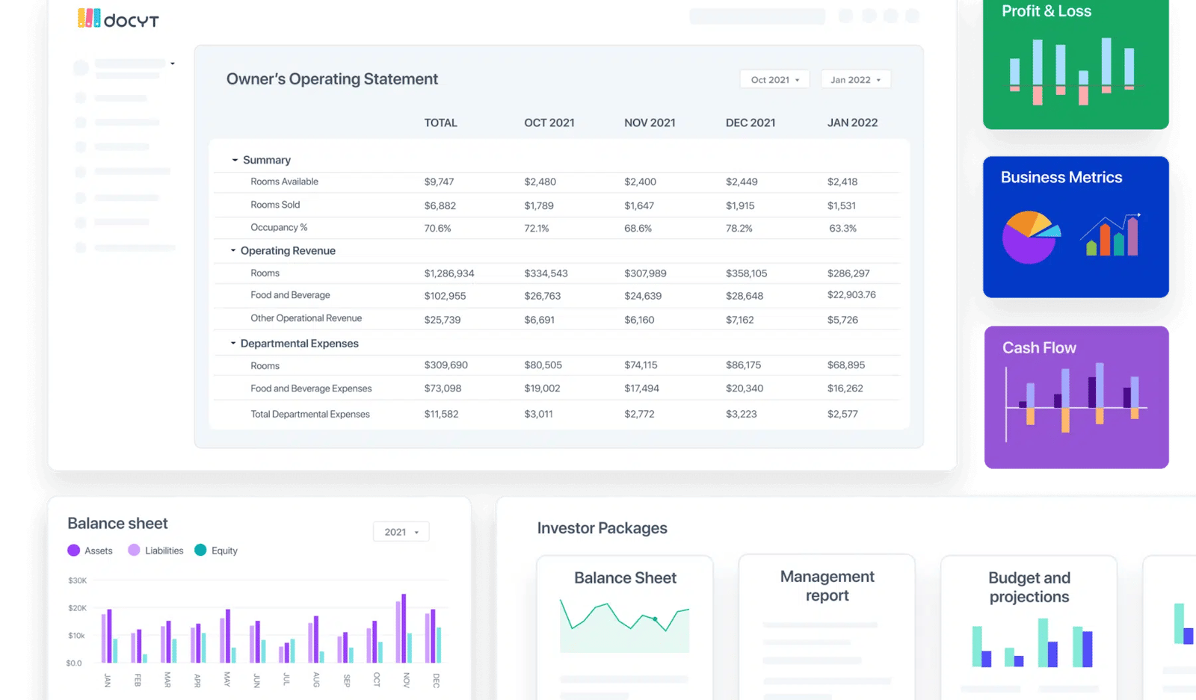Toggle the Assets legend swatch
This screenshot has height=700, width=1196.
pos(73,551)
